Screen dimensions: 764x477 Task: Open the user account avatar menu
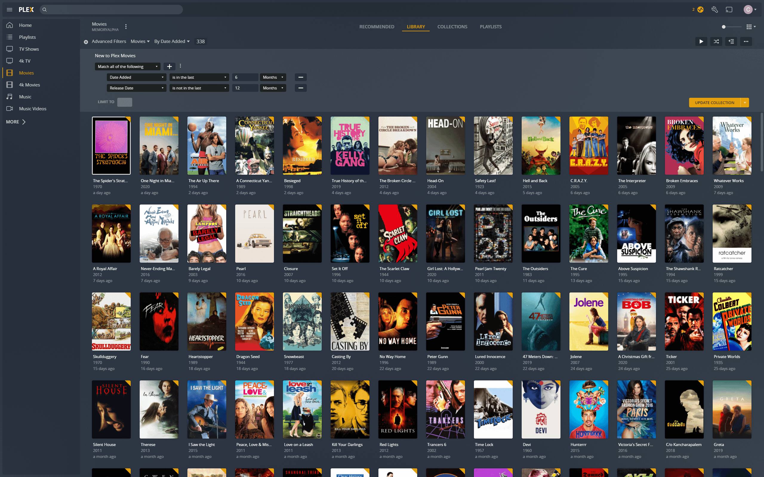point(750,10)
